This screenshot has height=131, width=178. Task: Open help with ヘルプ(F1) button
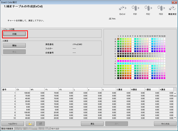[x=13, y=124]
